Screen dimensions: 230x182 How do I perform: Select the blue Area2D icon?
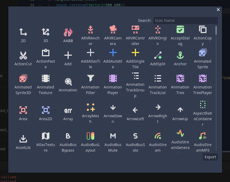pyautogui.click(x=46, y=110)
